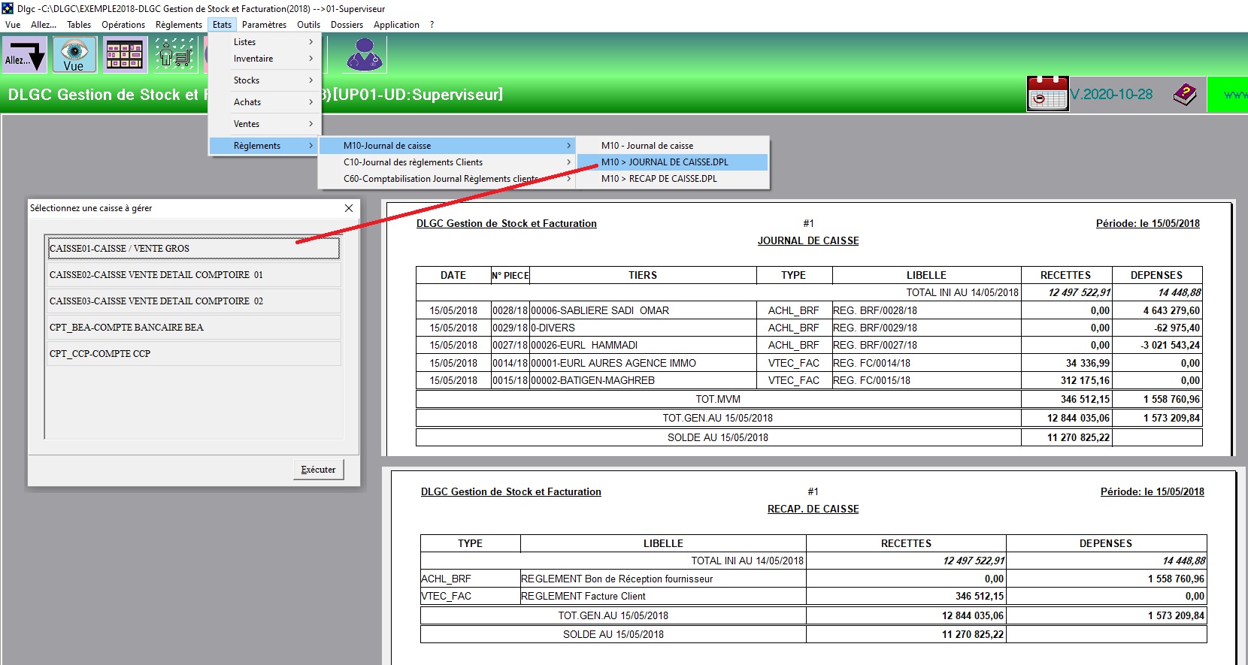The height and width of the screenshot is (665, 1248).
Task: Click the green www link panel
Action: (1228, 95)
